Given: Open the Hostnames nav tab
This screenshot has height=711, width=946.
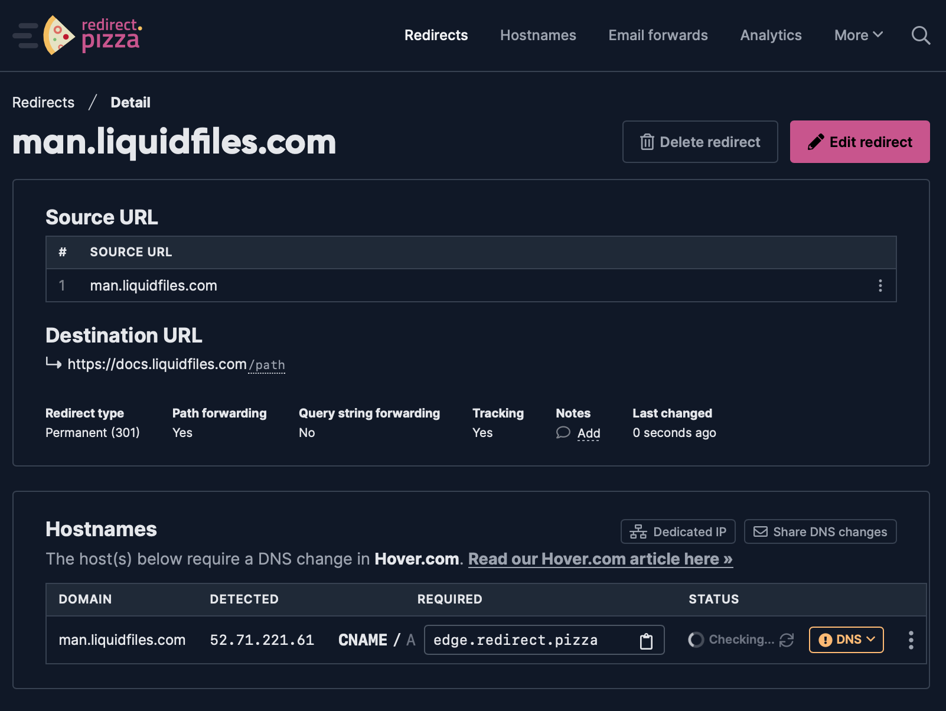Looking at the screenshot, I should [x=538, y=35].
